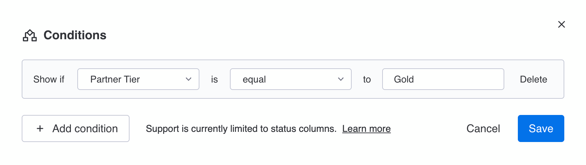The height and width of the screenshot is (165, 586).
Task: Click the status columns support note
Action: pyautogui.click(x=241, y=129)
